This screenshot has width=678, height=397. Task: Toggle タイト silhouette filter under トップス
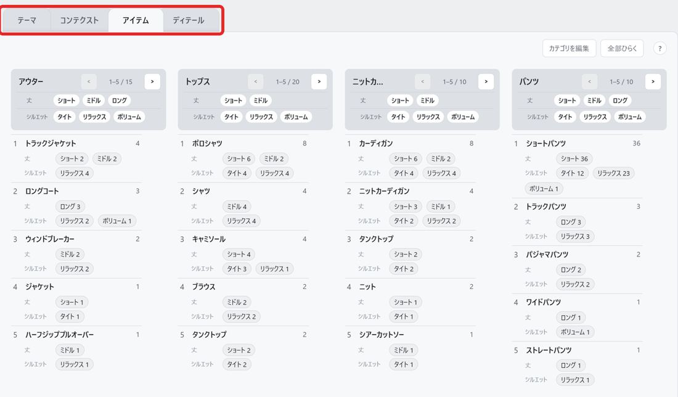coord(231,117)
